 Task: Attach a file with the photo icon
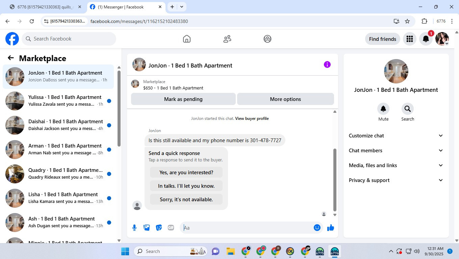(x=147, y=228)
